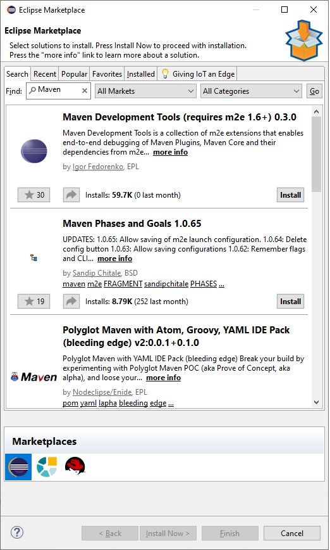Image resolution: width=330 pixels, height=550 pixels.
Task: Select the Obeo marketplace catalog icon
Action: (x=47, y=467)
